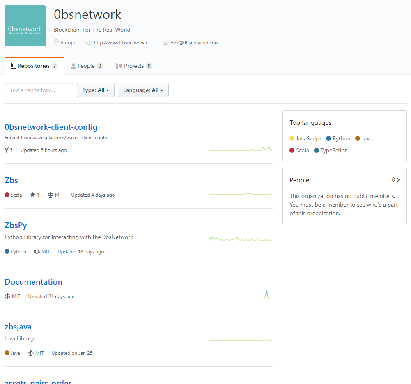411x384 pixels.
Task: Click the zbsjava activity sparkline graph
Action: pyautogui.click(x=240, y=340)
